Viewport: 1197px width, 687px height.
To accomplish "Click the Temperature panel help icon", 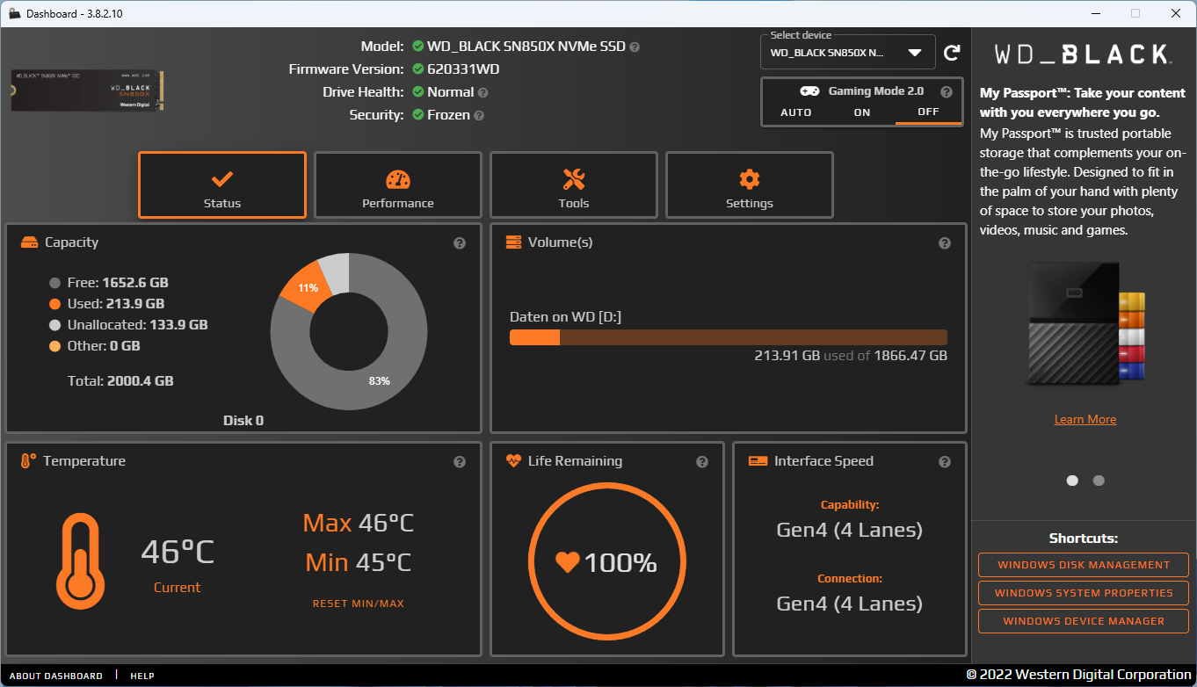I will click(x=460, y=462).
